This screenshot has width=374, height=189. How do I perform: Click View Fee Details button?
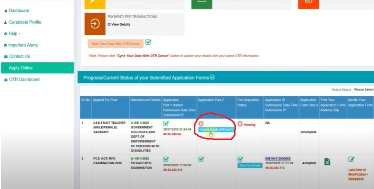[x=250, y=166]
